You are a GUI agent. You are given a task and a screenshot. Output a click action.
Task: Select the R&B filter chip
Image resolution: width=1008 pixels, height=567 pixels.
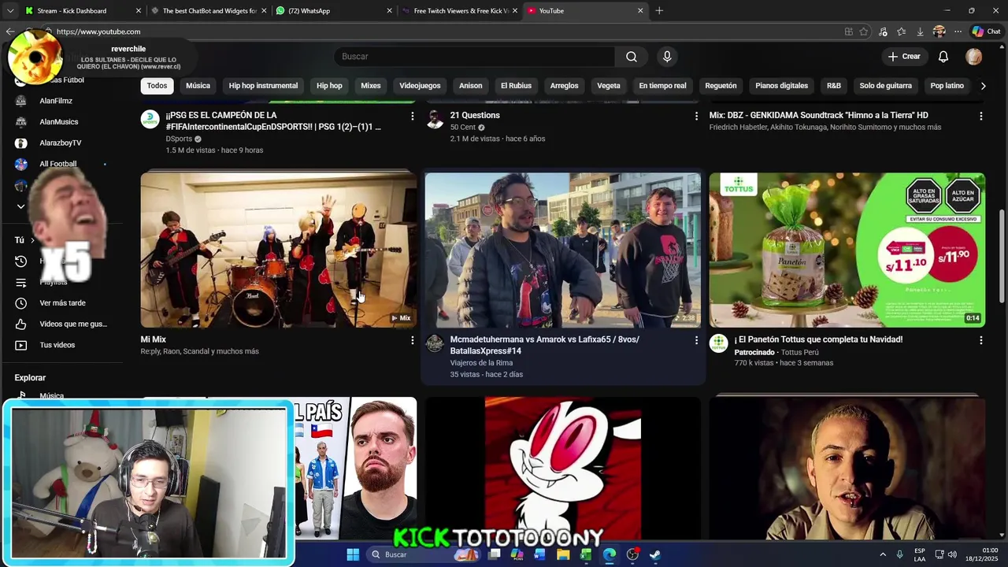pos(833,86)
